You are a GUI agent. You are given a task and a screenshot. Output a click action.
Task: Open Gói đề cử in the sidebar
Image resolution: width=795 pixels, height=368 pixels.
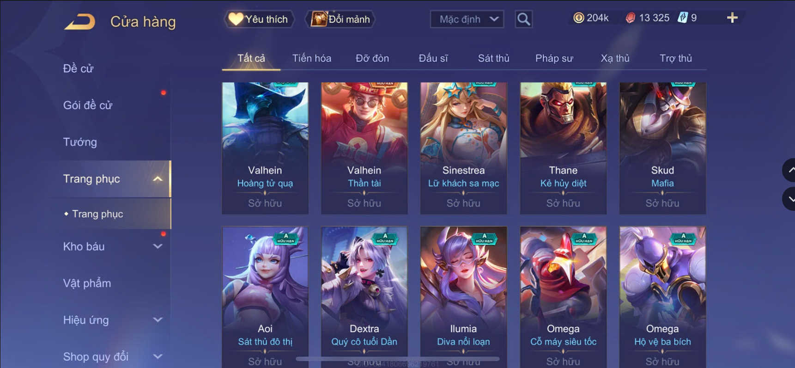88,105
